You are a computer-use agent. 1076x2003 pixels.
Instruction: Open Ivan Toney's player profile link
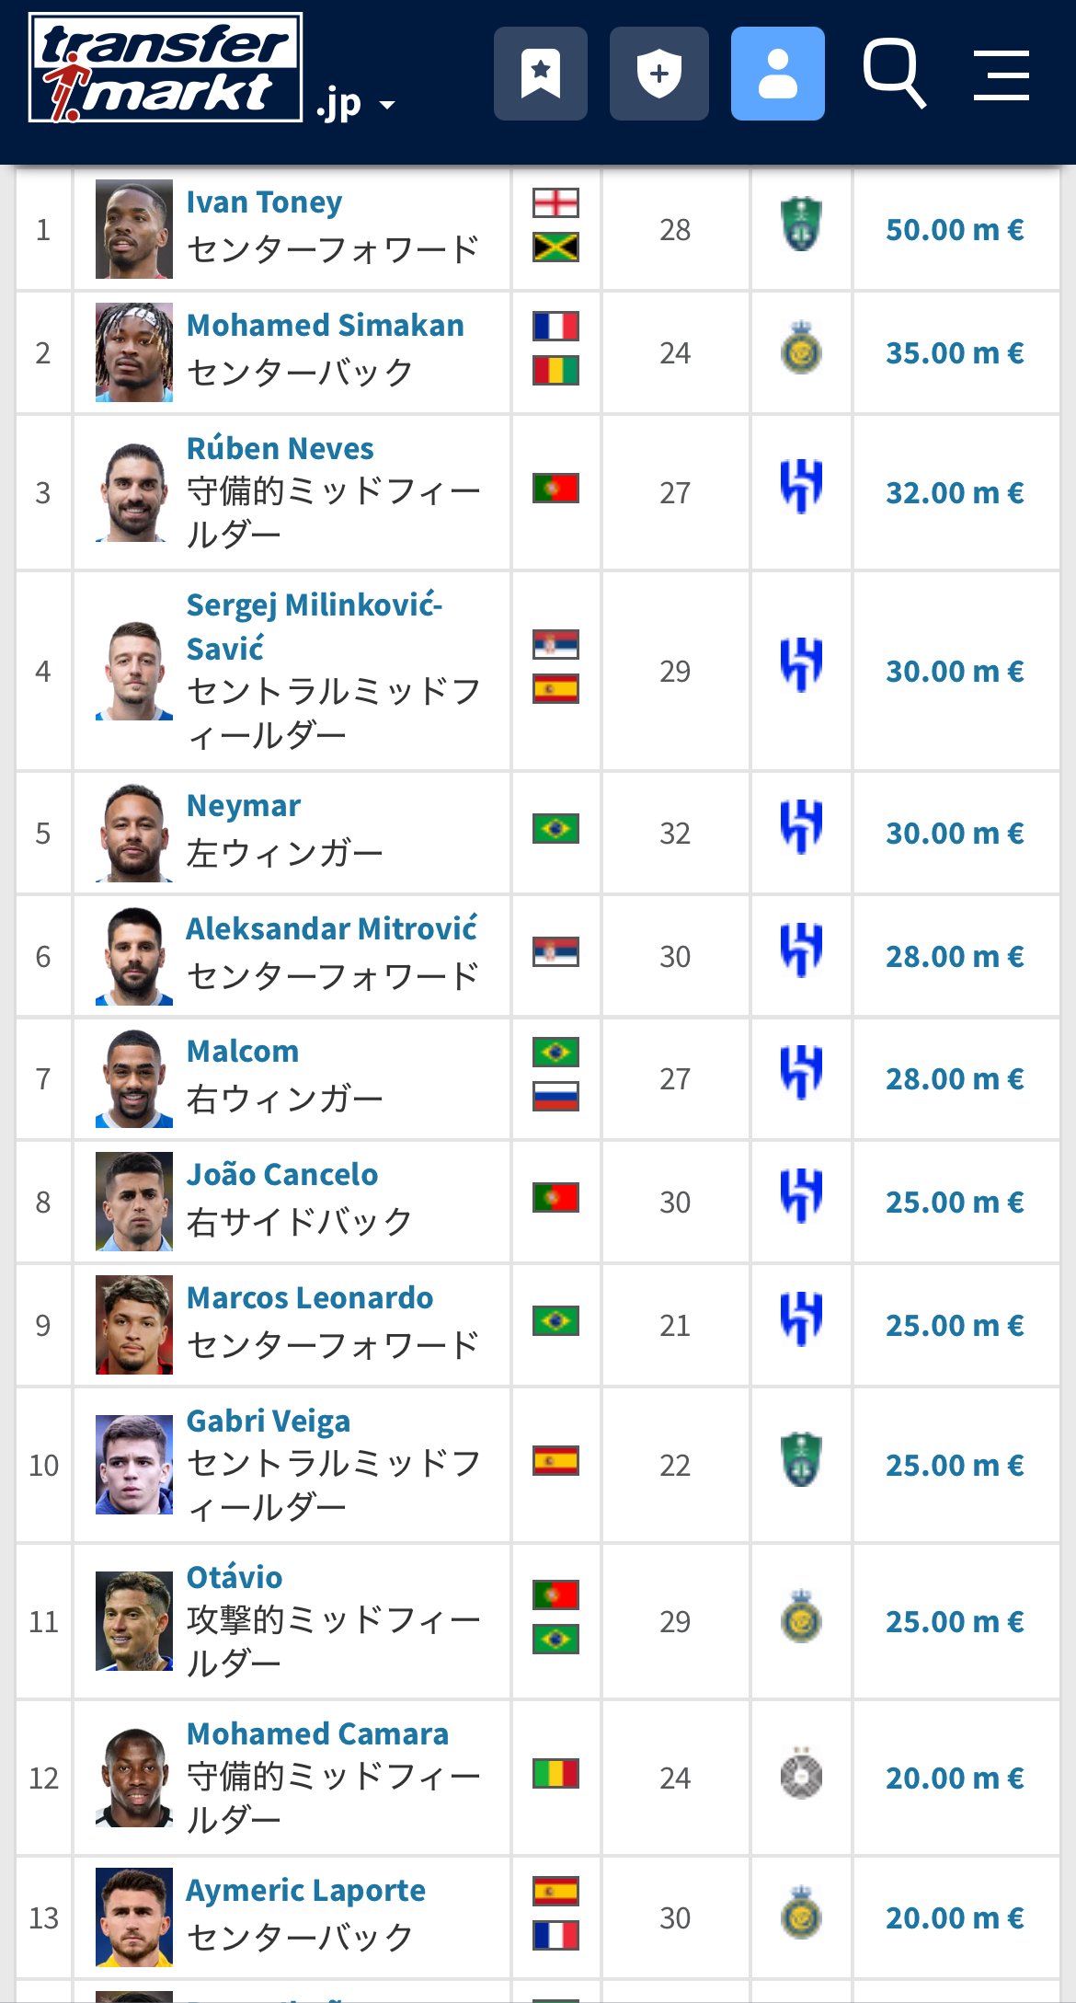(264, 201)
